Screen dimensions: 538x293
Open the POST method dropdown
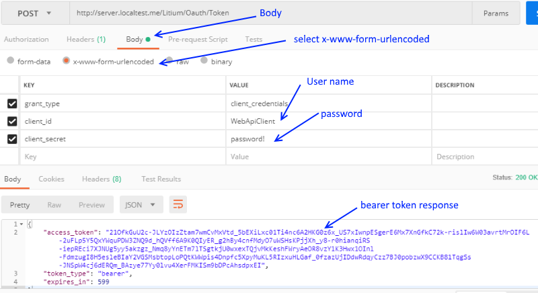pos(35,13)
